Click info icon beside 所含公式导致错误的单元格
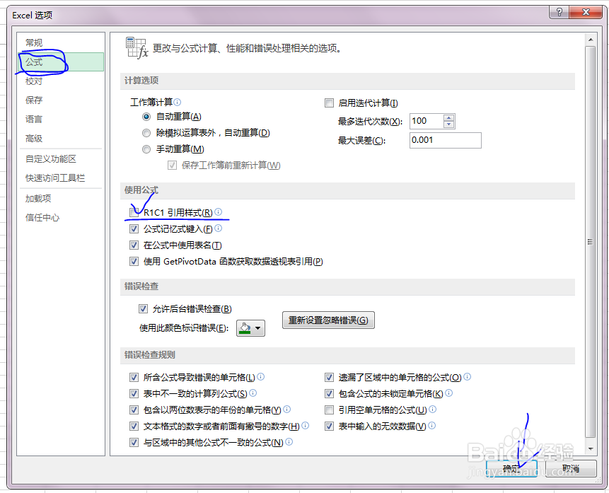Viewport: 609px width, 493px height. point(260,376)
